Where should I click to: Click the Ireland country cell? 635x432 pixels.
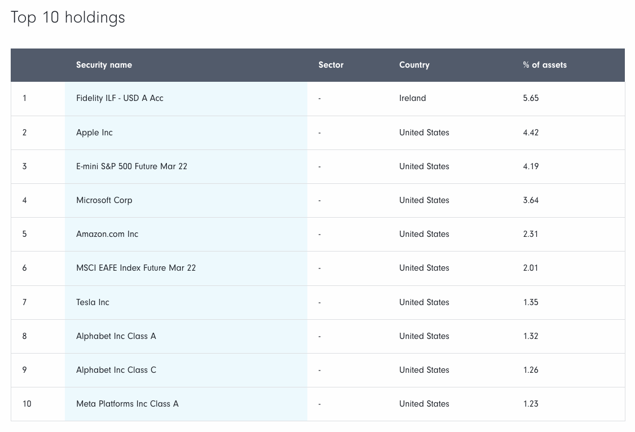click(x=412, y=98)
